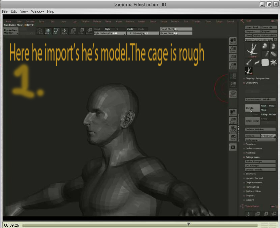The width and height of the screenshot is (280, 228).
Task: Open the Projection Master button
Action: tap(11, 31)
